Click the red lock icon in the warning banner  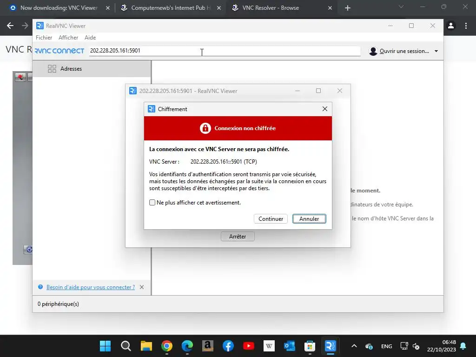(x=205, y=128)
